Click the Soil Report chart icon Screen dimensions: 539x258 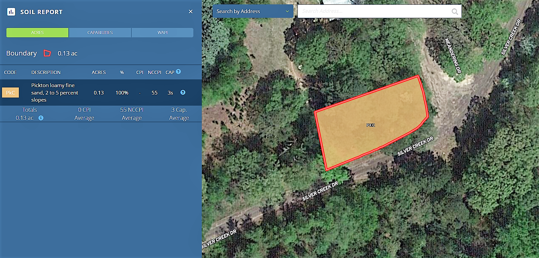[x=11, y=12]
